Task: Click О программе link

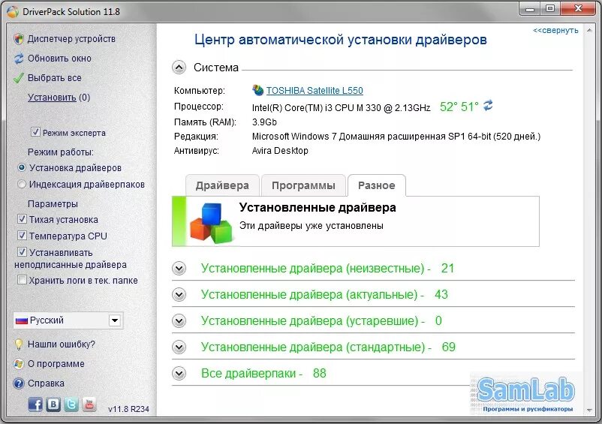Action: coord(56,364)
